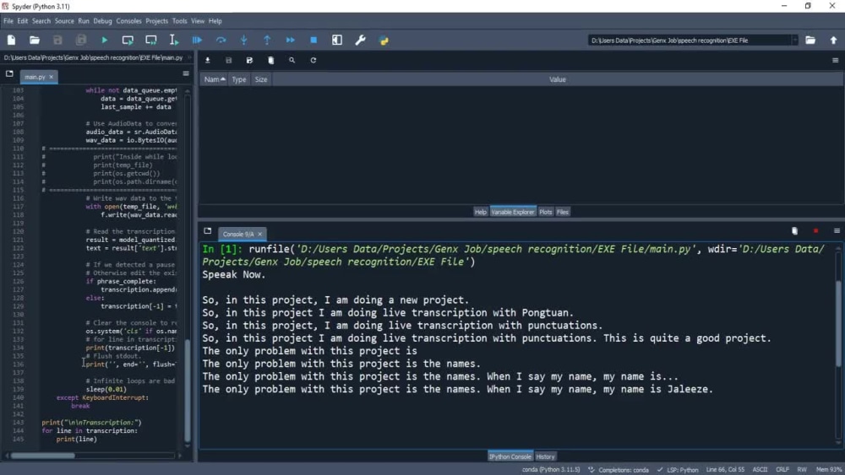Browse working directory folder icon
Image resolution: width=845 pixels, height=475 pixels.
coord(810,40)
